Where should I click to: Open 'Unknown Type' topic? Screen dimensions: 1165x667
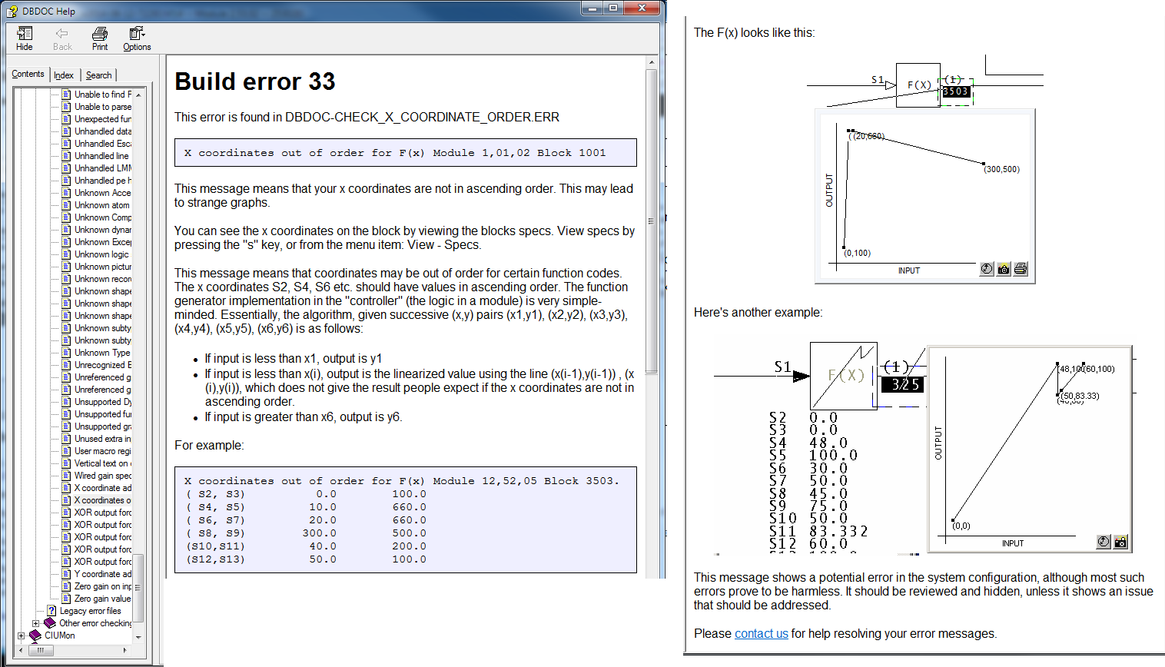click(102, 353)
